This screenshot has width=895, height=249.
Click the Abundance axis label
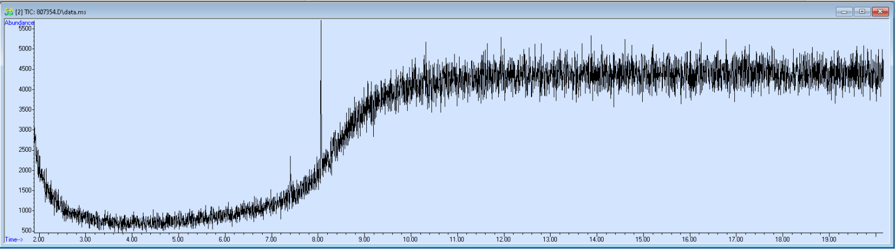point(20,22)
